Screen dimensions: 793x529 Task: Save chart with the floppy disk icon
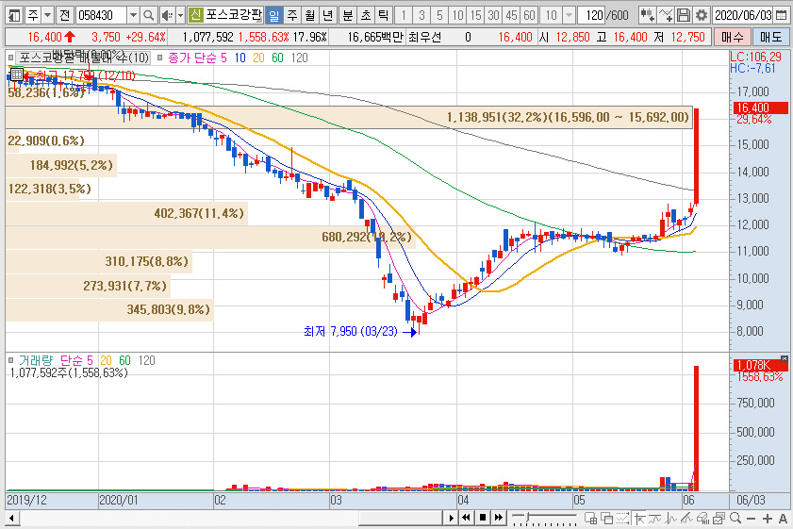(684, 15)
